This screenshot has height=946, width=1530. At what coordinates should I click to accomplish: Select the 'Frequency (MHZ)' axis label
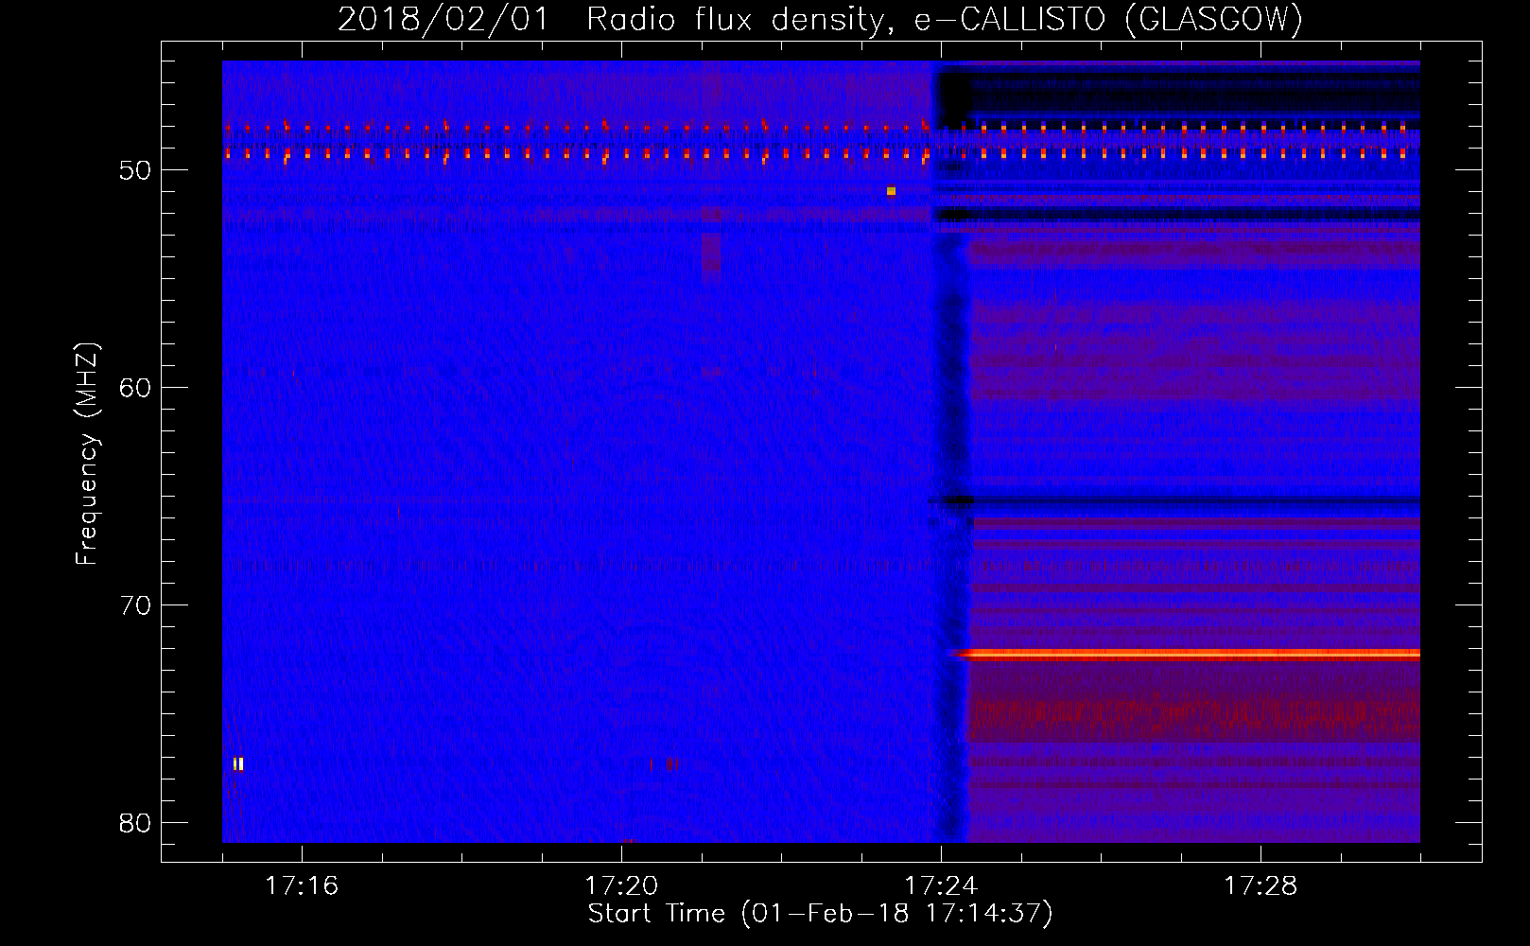point(86,454)
